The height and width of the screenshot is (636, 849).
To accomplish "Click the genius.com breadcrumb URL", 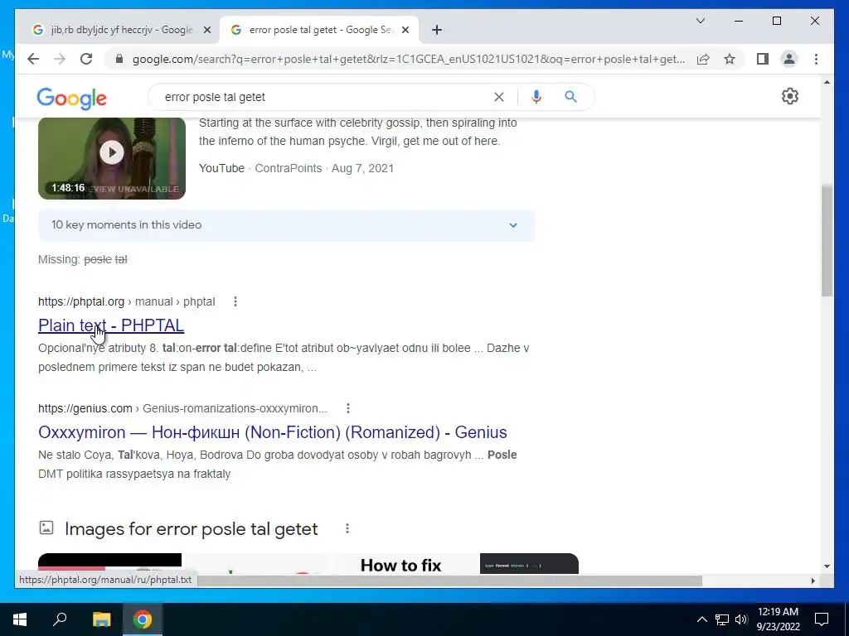I will (183, 408).
